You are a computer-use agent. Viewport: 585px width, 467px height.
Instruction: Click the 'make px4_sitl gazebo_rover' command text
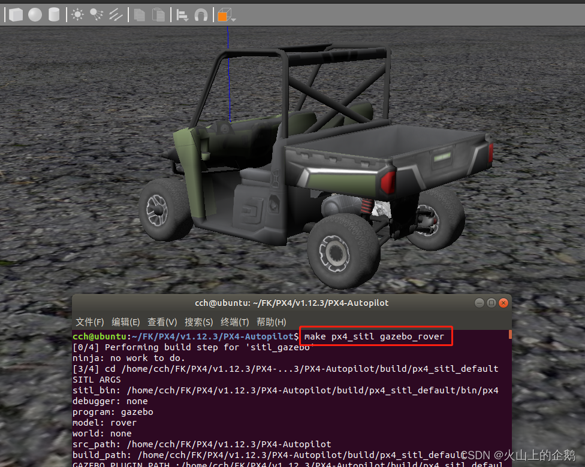tap(374, 336)
